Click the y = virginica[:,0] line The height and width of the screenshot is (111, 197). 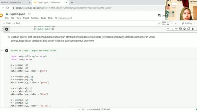point(21,91)
